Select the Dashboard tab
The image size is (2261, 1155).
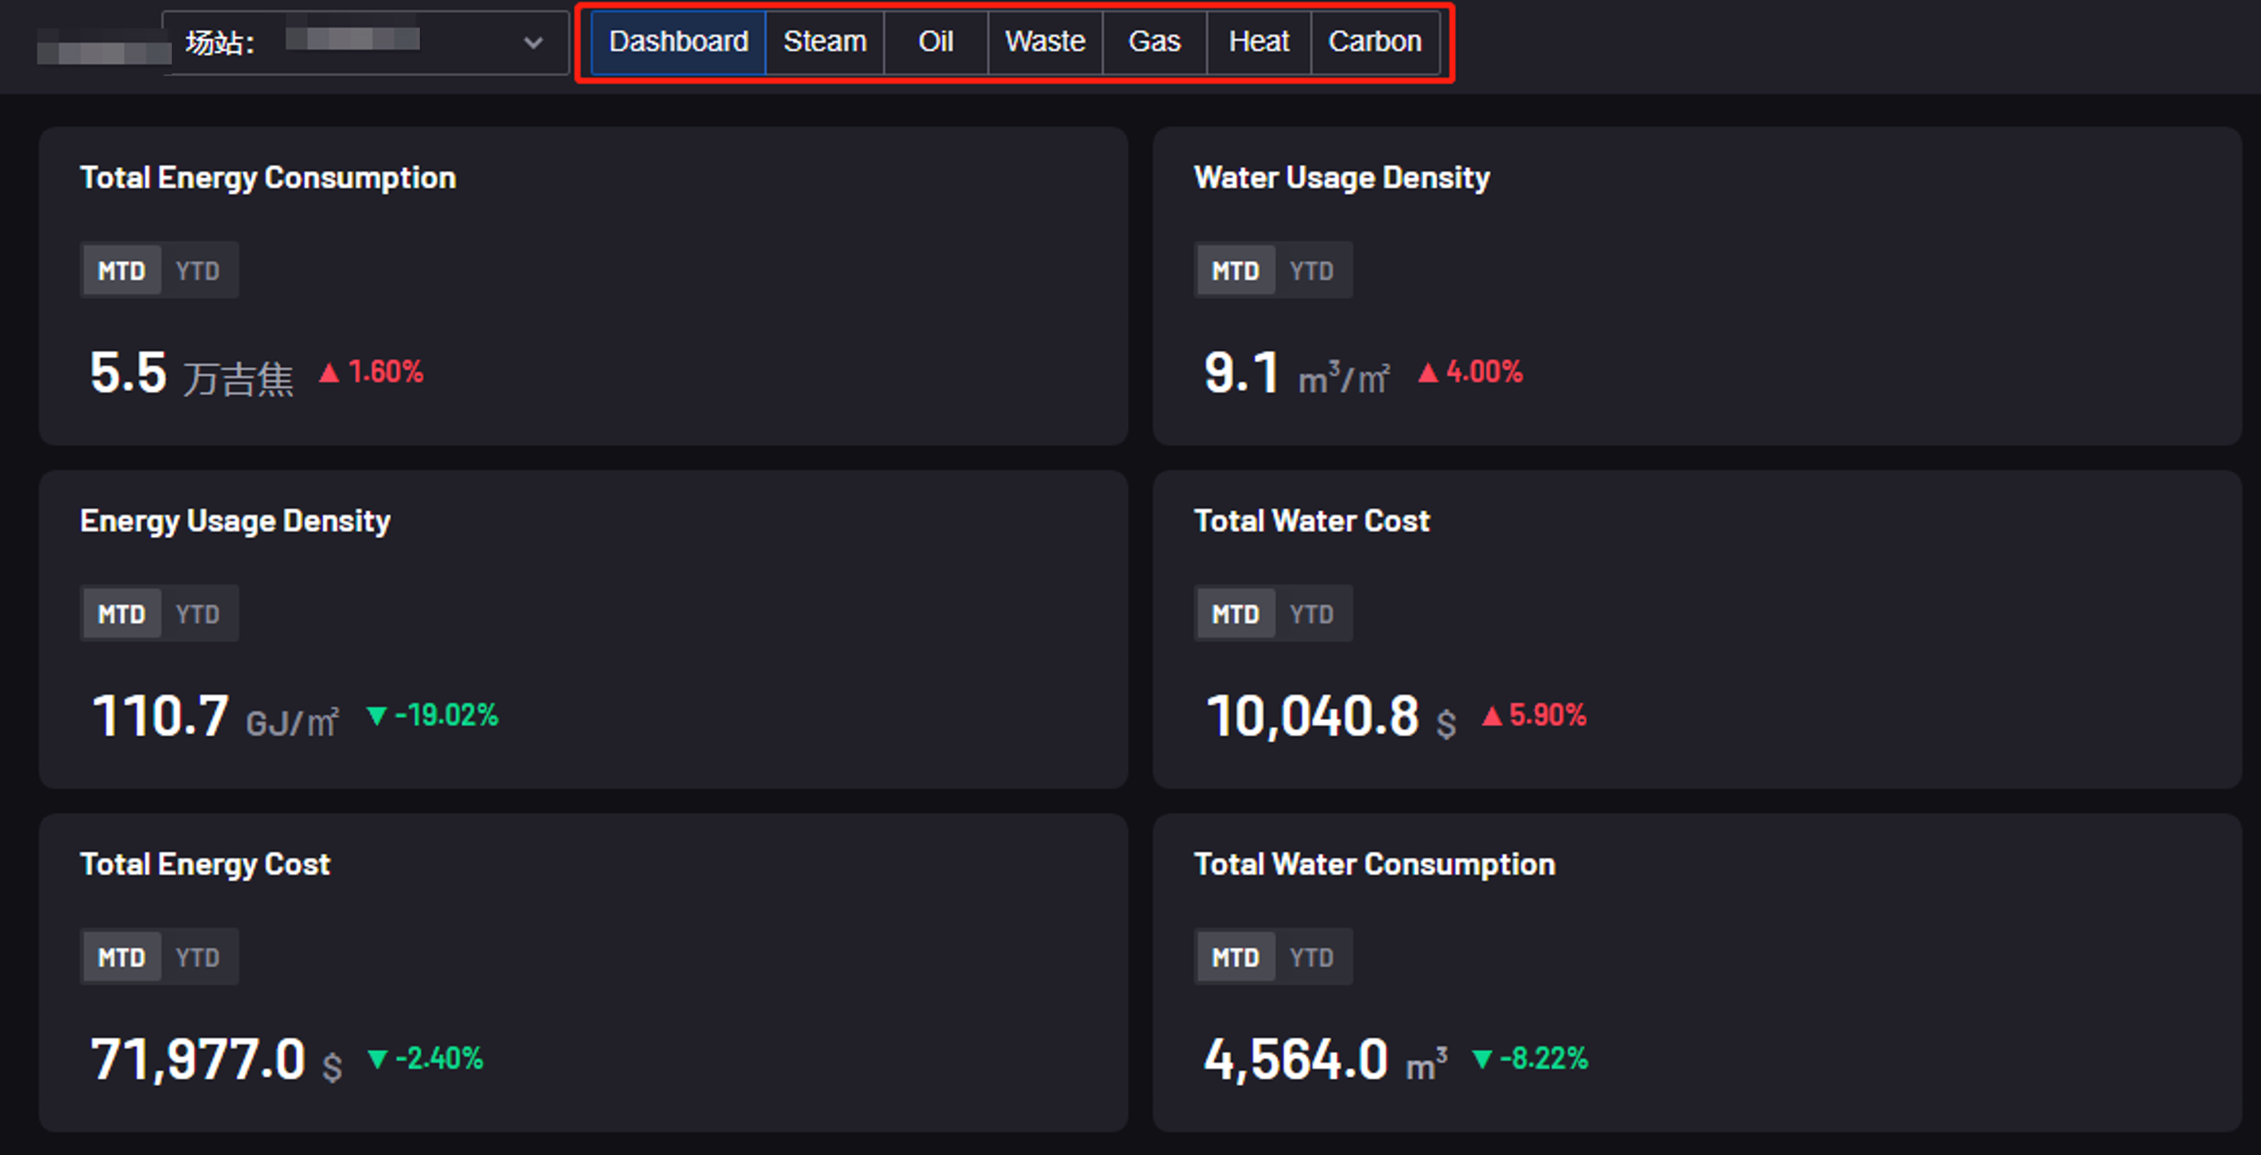point(677,42)
